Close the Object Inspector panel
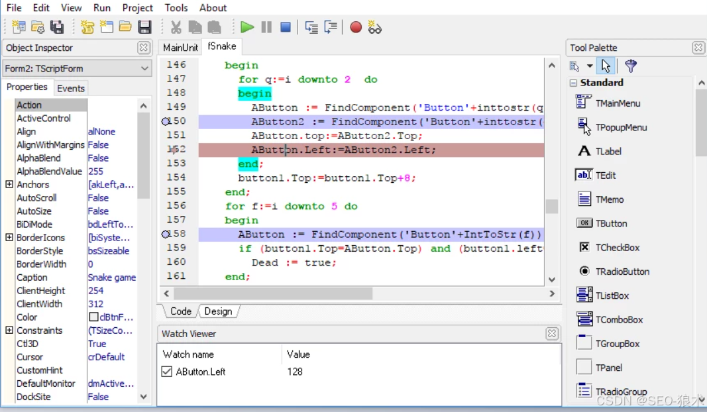 pos(143,47)
